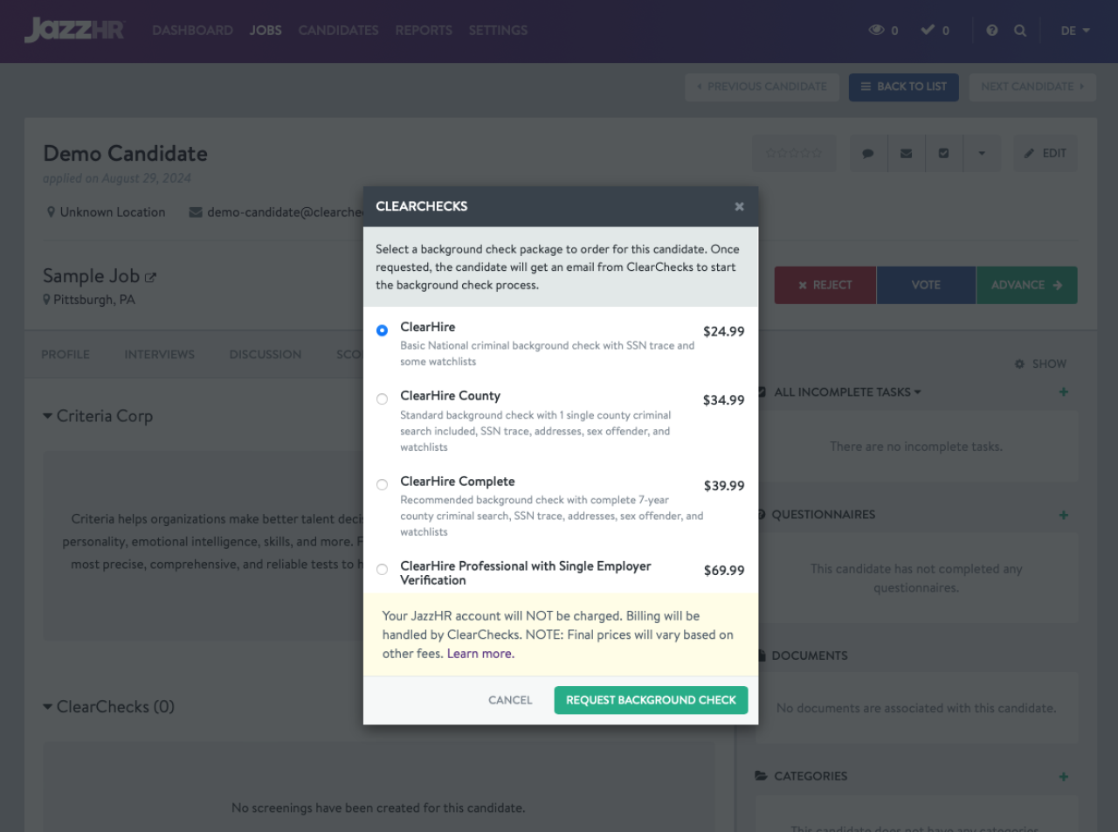Screen dimensions: 1118x832
Task: Click the envelope email candidate icon
Action: (906, 153)
